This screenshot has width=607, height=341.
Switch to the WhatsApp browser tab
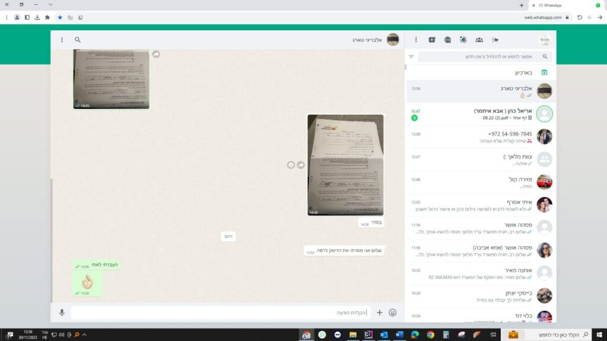click(x=557, y=5)
